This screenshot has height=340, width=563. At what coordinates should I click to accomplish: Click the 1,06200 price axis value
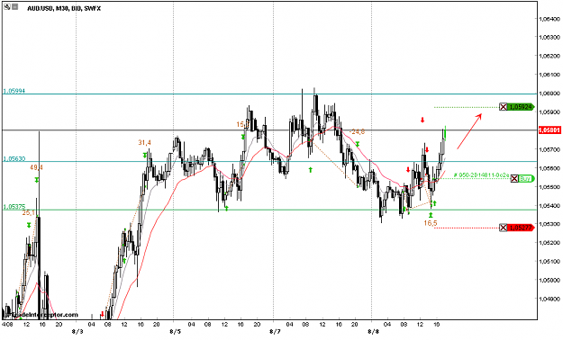pyautogui.click(x=549, y=56)
